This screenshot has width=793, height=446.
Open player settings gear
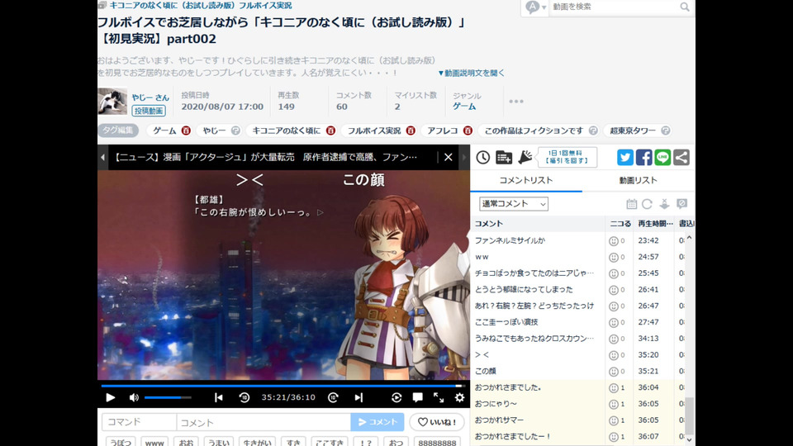coord(459,397)
